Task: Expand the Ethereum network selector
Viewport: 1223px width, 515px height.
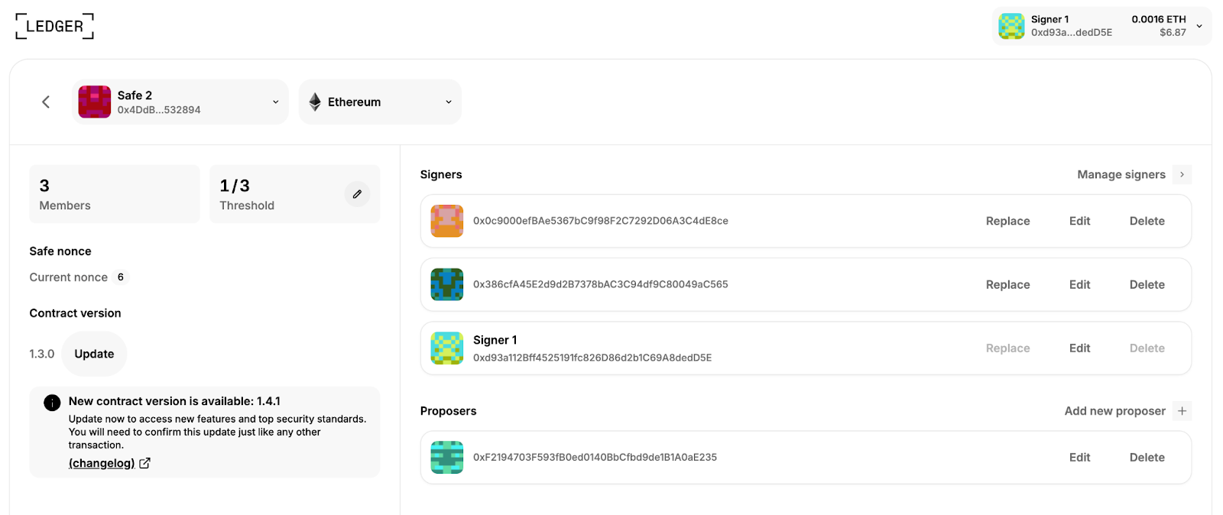Action: [449, 102]
